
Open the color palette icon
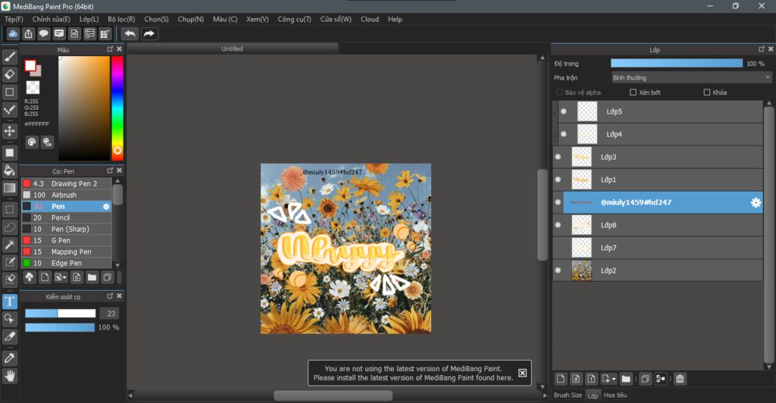tap(32, 142)
